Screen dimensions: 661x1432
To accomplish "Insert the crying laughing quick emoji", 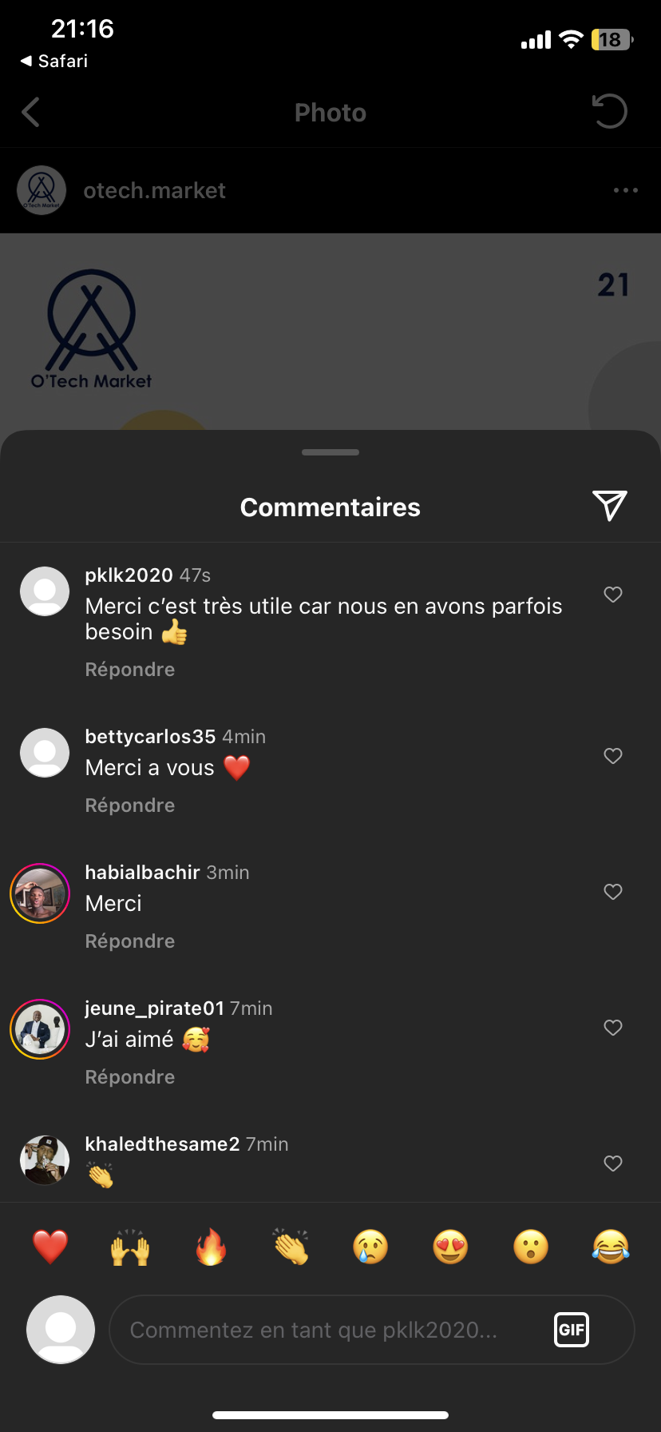I will [x=611, y=1247].
